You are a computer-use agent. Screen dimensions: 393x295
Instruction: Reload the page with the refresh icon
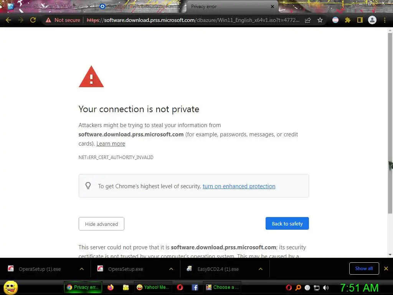pyautogui.click(x=33, y=20)
